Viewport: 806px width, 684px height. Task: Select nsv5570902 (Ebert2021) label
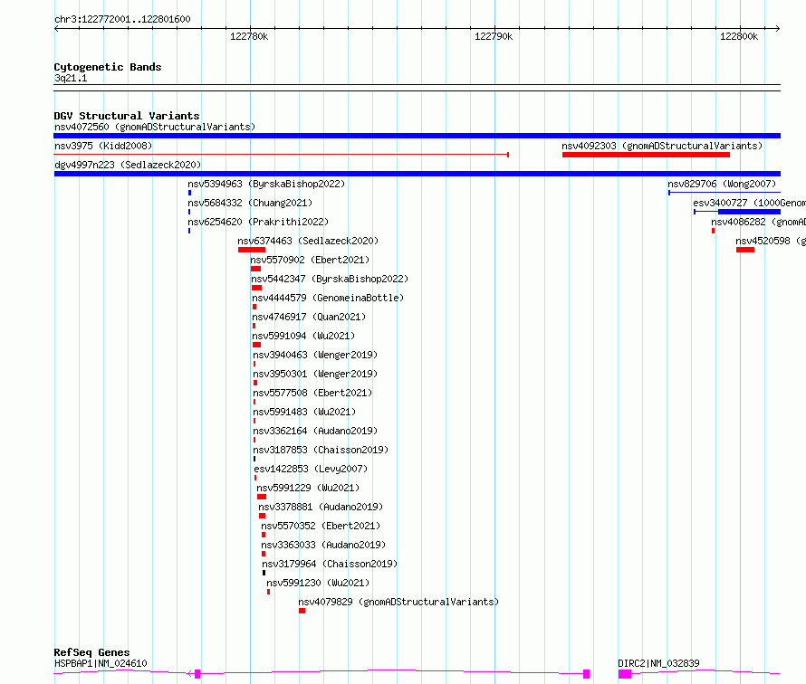coord(310,260)
